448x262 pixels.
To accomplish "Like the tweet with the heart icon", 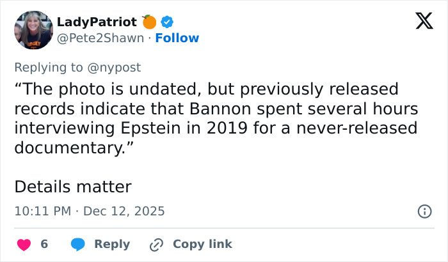I will pyautogui.click(x=23, y=244).
